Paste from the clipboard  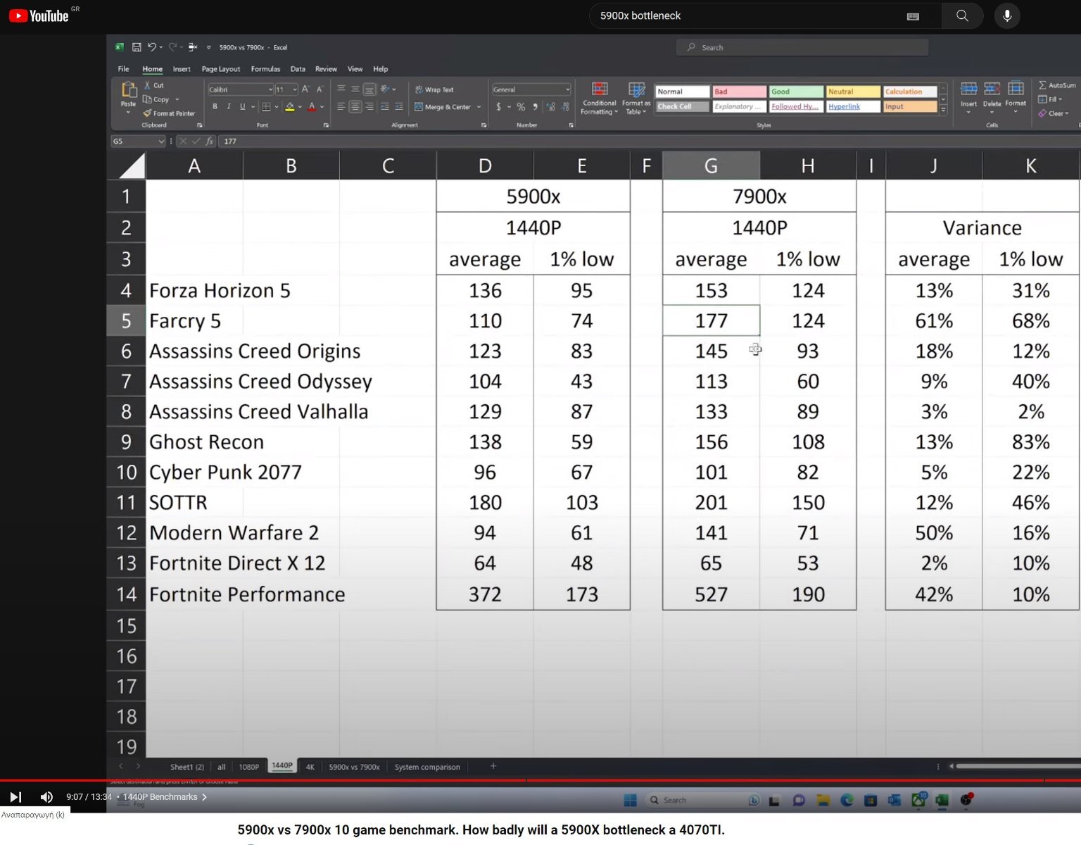[x=128, y=96]
